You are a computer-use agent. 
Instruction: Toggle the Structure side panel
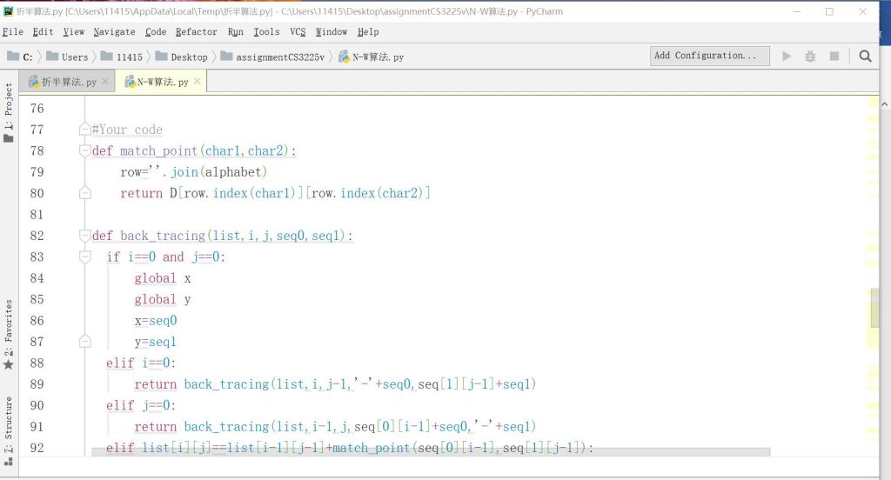9,426
